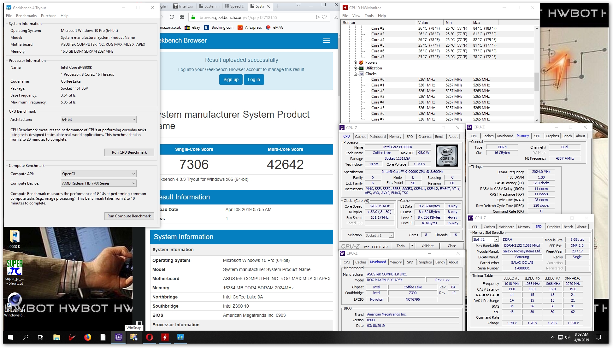Open the Booking.com bookmark

219,27
